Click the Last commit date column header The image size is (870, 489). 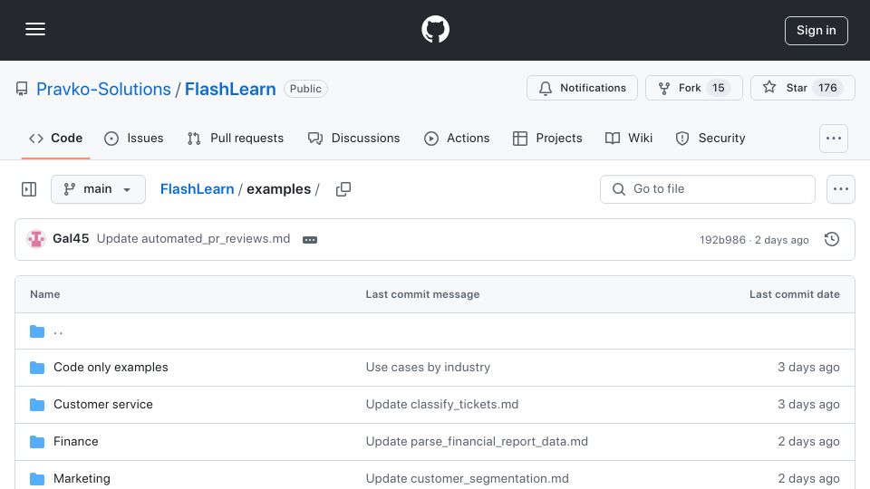[794, 294]
